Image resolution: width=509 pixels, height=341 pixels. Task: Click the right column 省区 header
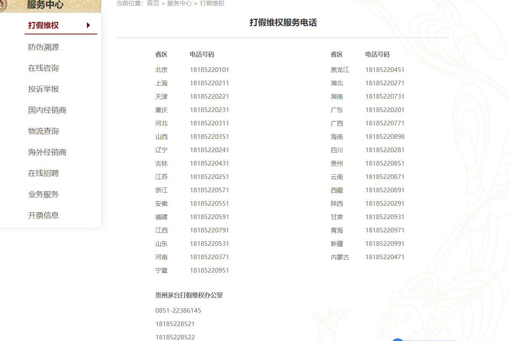coord(337,54)
